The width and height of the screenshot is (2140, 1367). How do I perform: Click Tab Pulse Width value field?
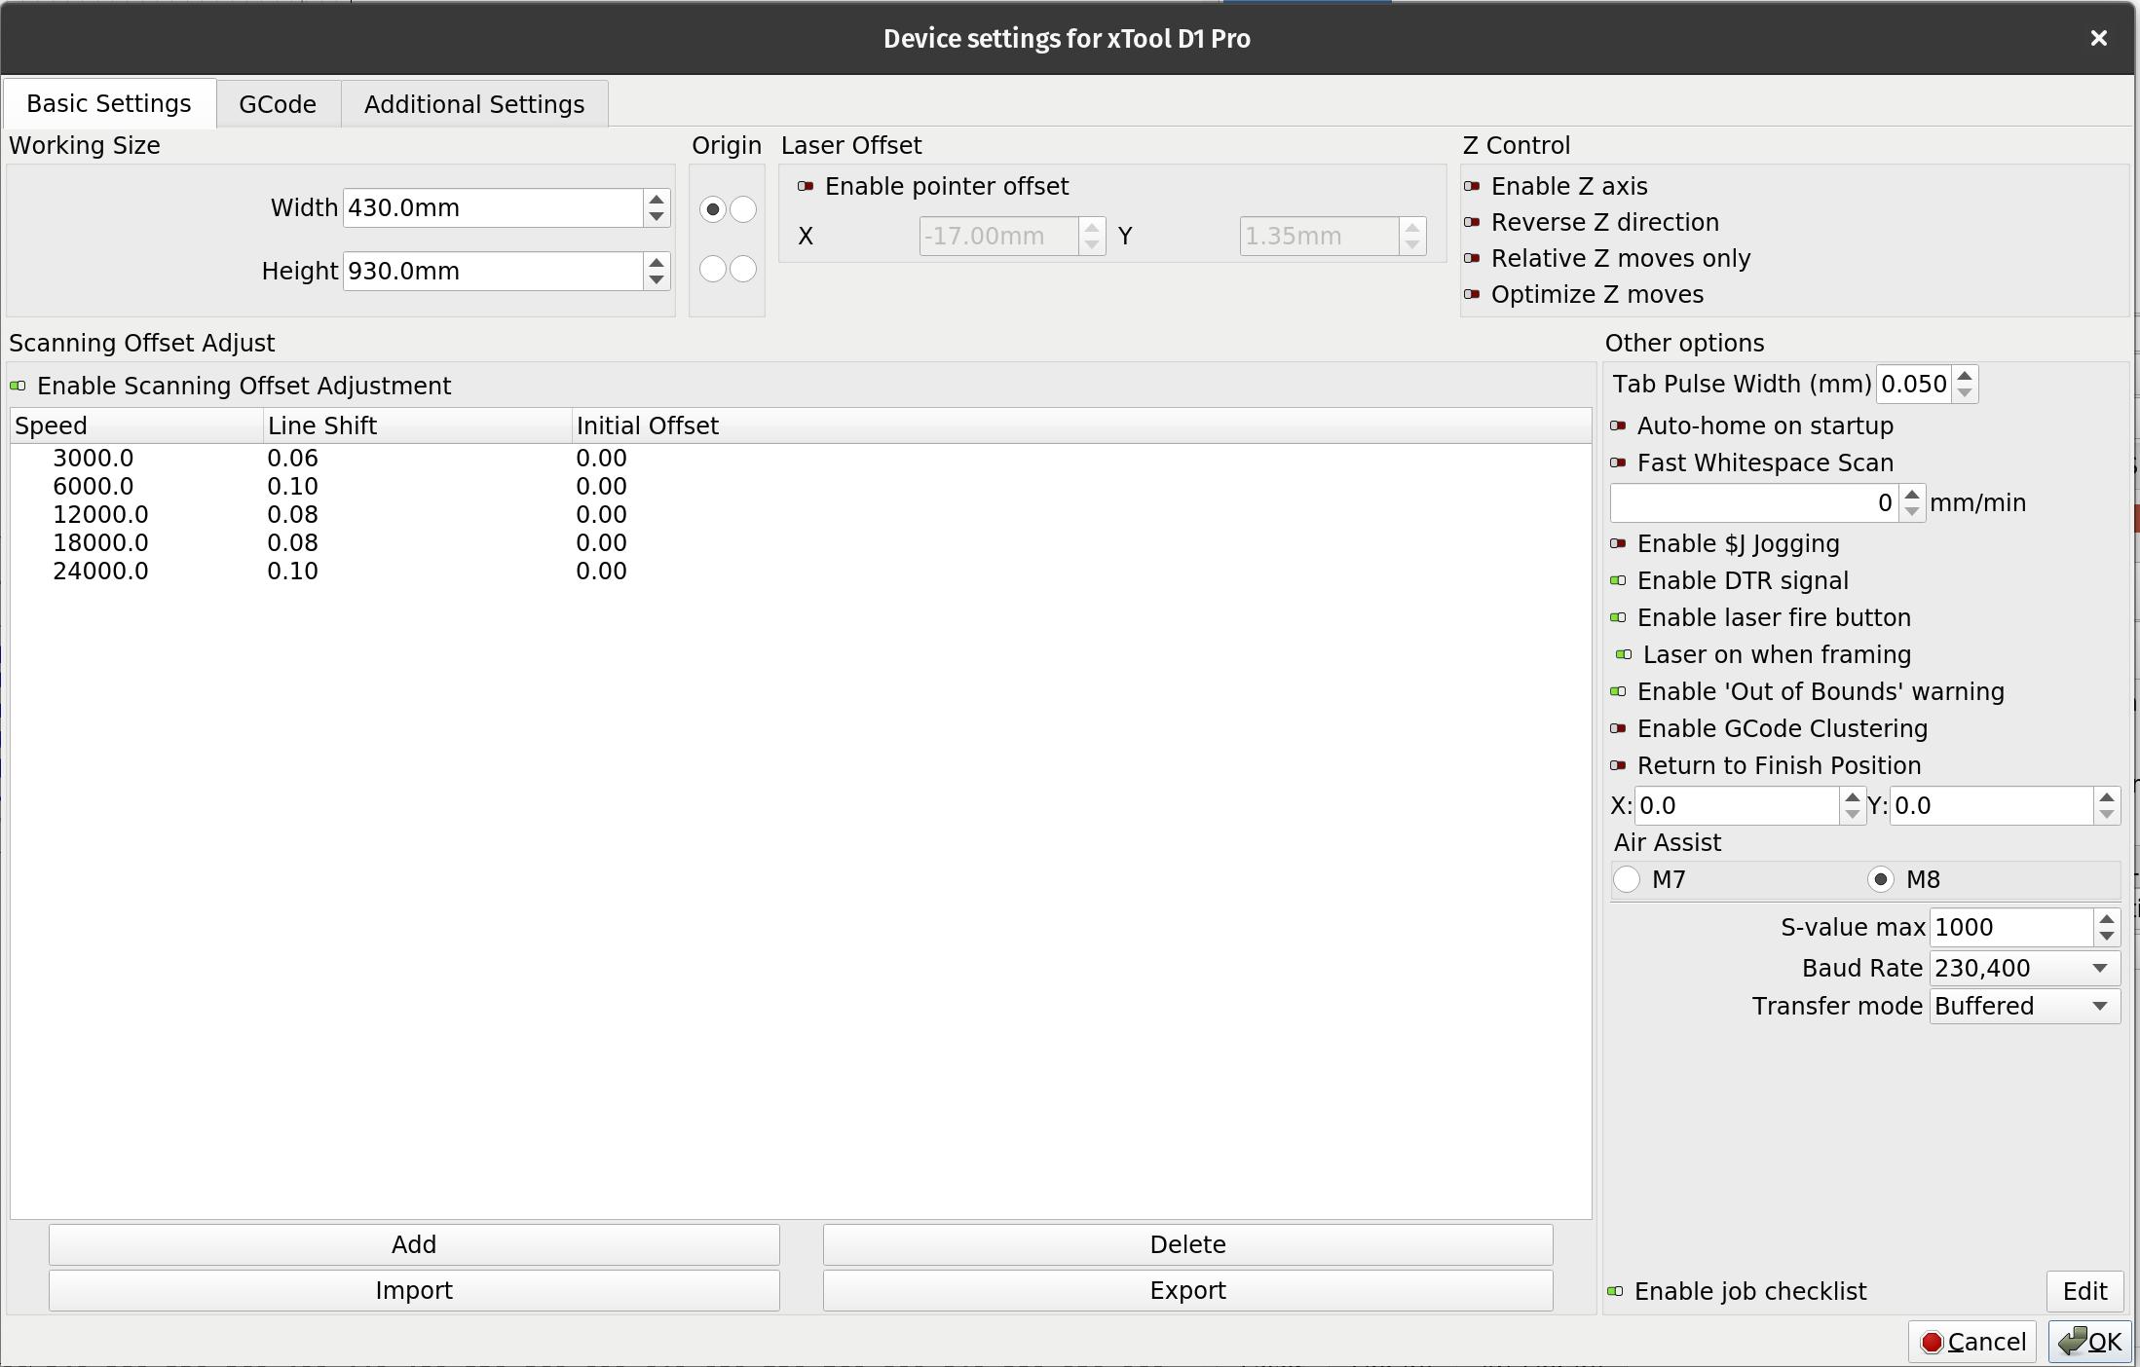tap(1914, 385)
